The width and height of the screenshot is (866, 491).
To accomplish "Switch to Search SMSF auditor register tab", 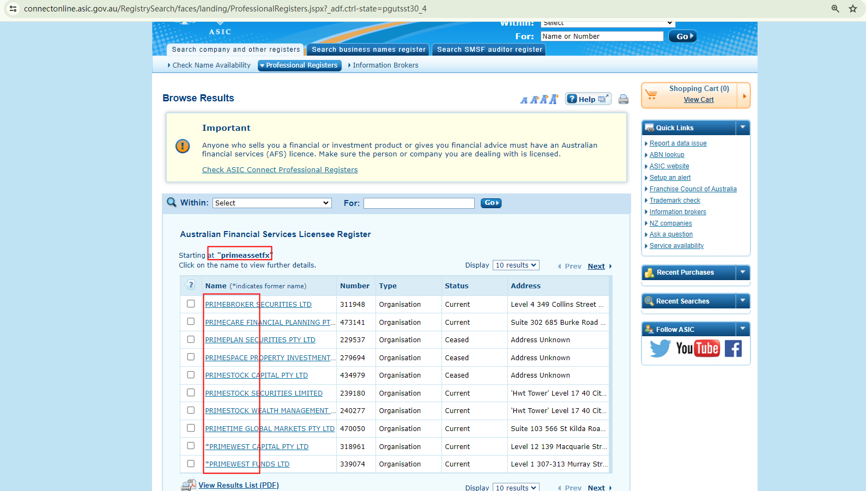I will [x=489, y=50].
